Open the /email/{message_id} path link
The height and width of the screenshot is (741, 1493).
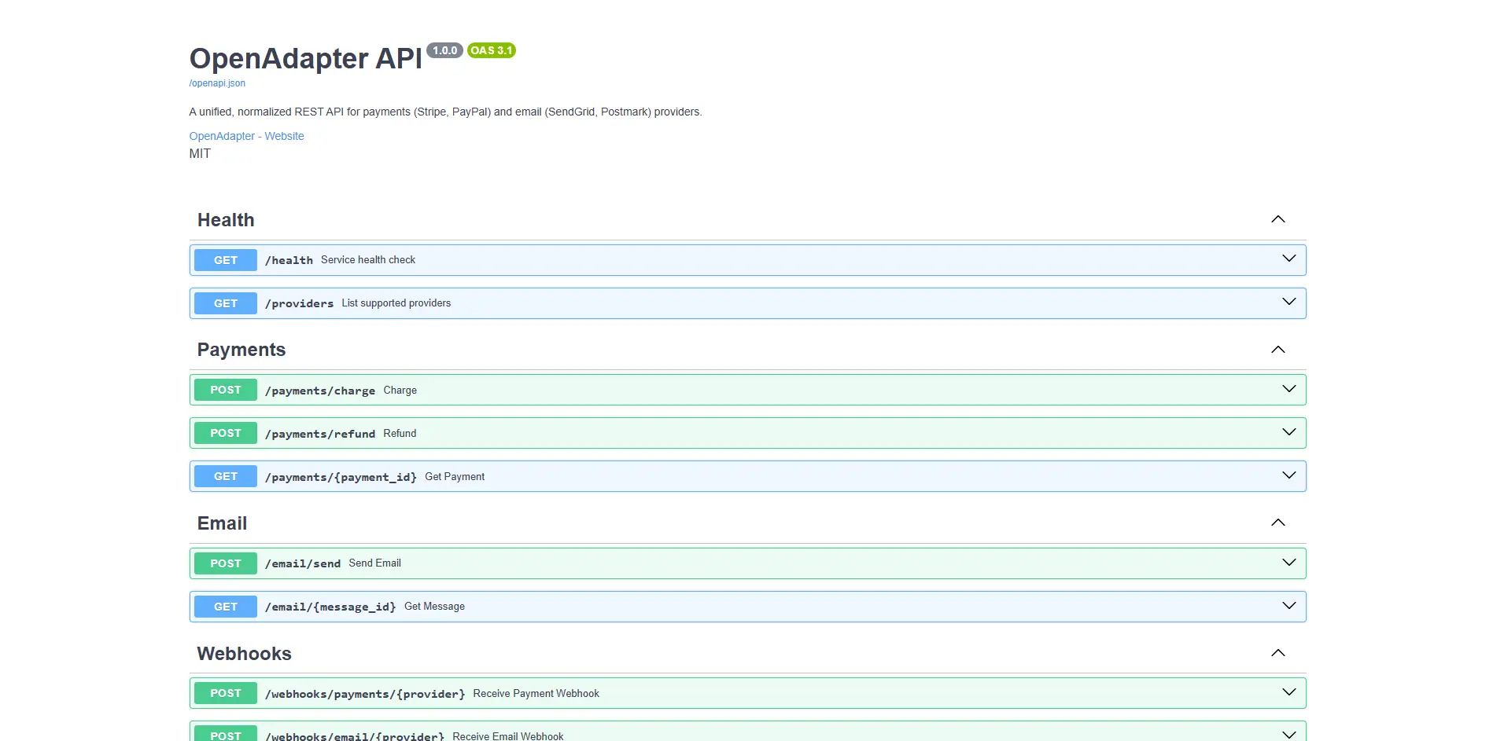330,607
